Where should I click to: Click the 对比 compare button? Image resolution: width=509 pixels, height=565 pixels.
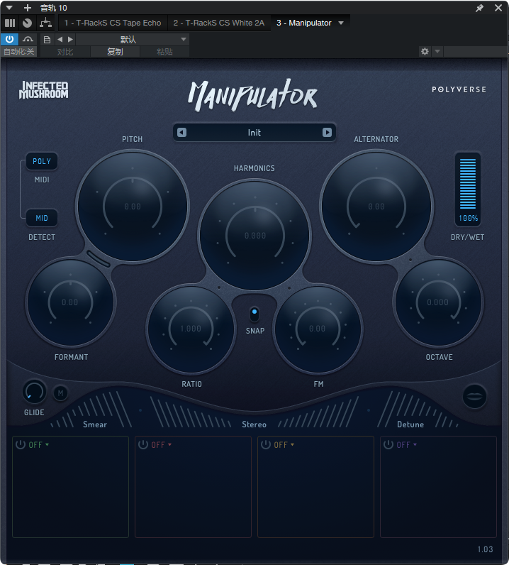coord(65,52)
